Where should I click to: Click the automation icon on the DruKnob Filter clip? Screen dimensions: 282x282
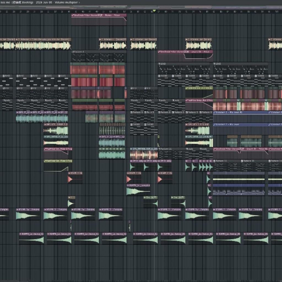pyautogui.click(x=72, y=15)
